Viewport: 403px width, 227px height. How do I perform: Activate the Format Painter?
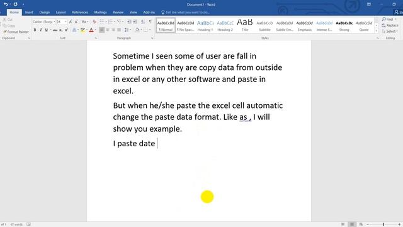pyautogui.click(x=16, y=32)
